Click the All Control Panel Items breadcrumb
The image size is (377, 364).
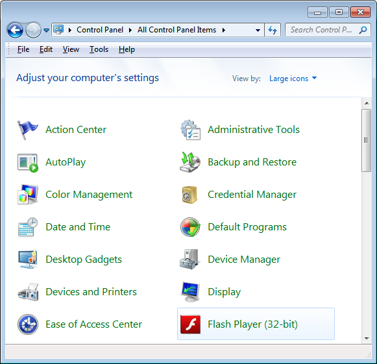176,30
